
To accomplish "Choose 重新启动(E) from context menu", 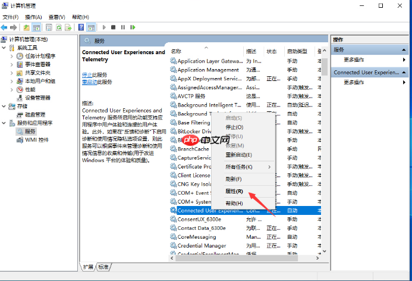I will 238,155.
